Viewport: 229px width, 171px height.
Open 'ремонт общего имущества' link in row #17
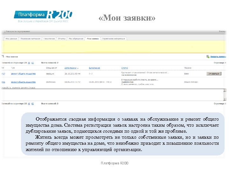[23, 74]
